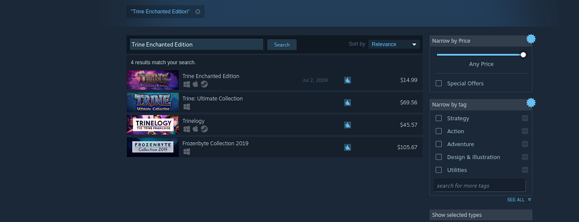Expand the Show selected types panel
Viewport: 579px width, 222px height.
481,215
